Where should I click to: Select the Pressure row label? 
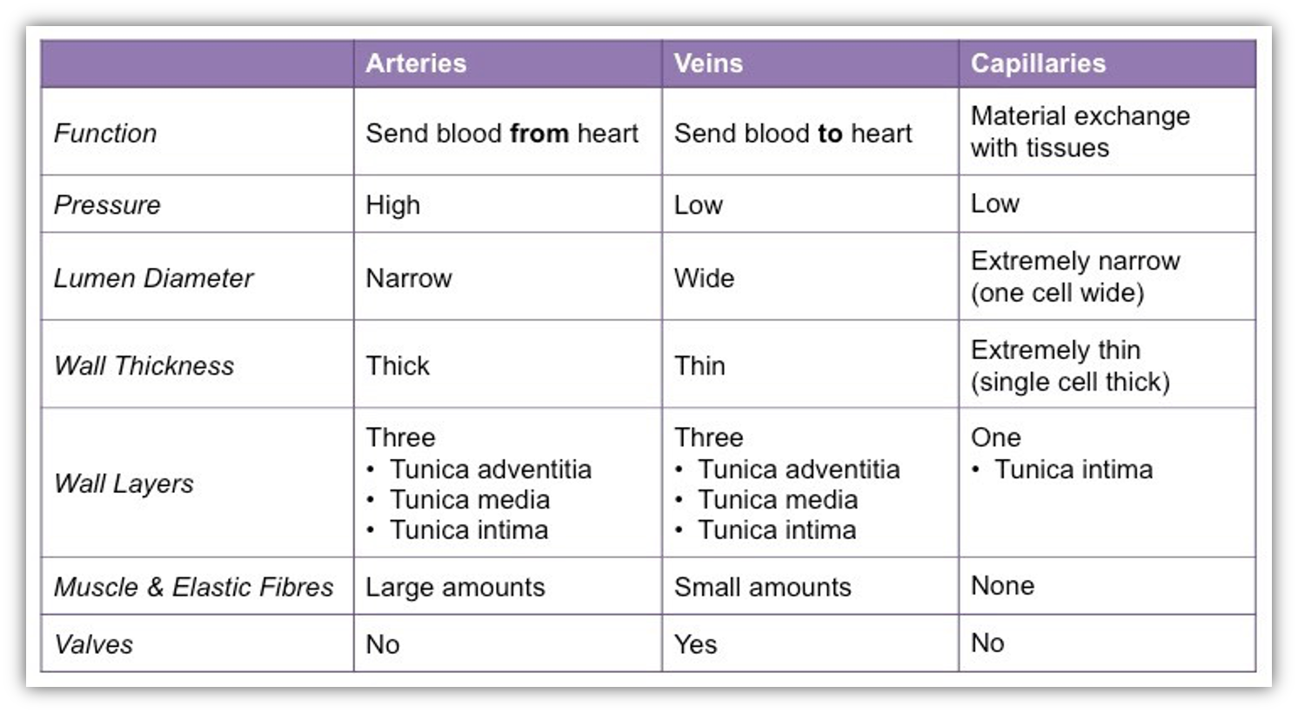(x=107, y=204)
